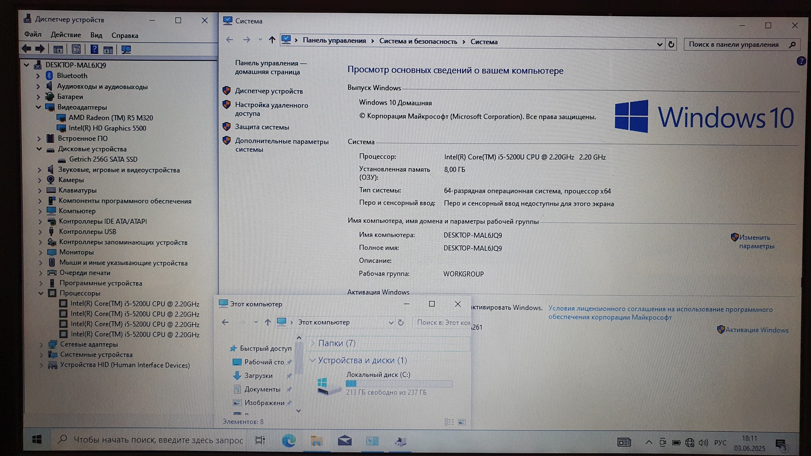The width and height of the screenshot is (811, 456).
Task: Collapse the Видеоадаптеры tree node
Action: click(x=38, y=107)
